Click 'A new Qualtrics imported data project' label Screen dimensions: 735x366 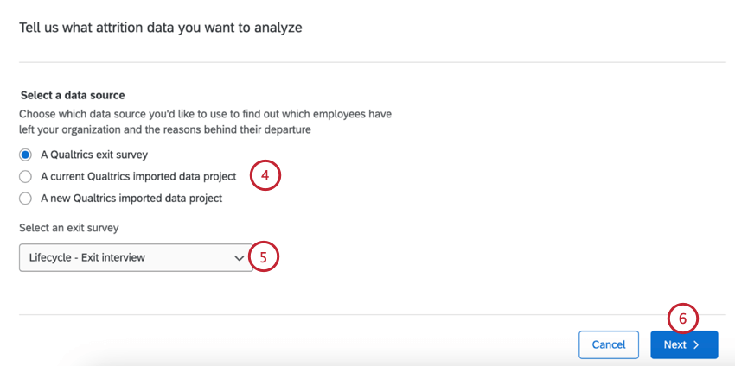131,199
